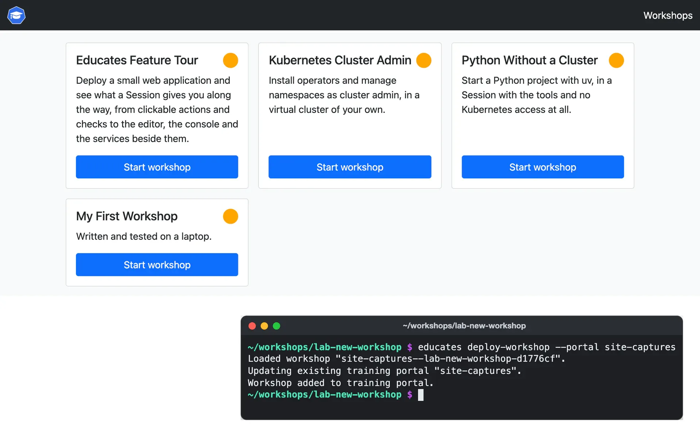Maximize the terminal with green button

coord(276,326)
